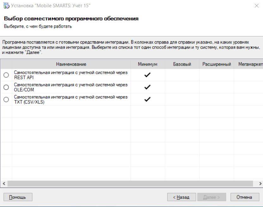This screenshot has width=263, height=207.
Task: Click the Расширенный column header
Action: point(217,64)
